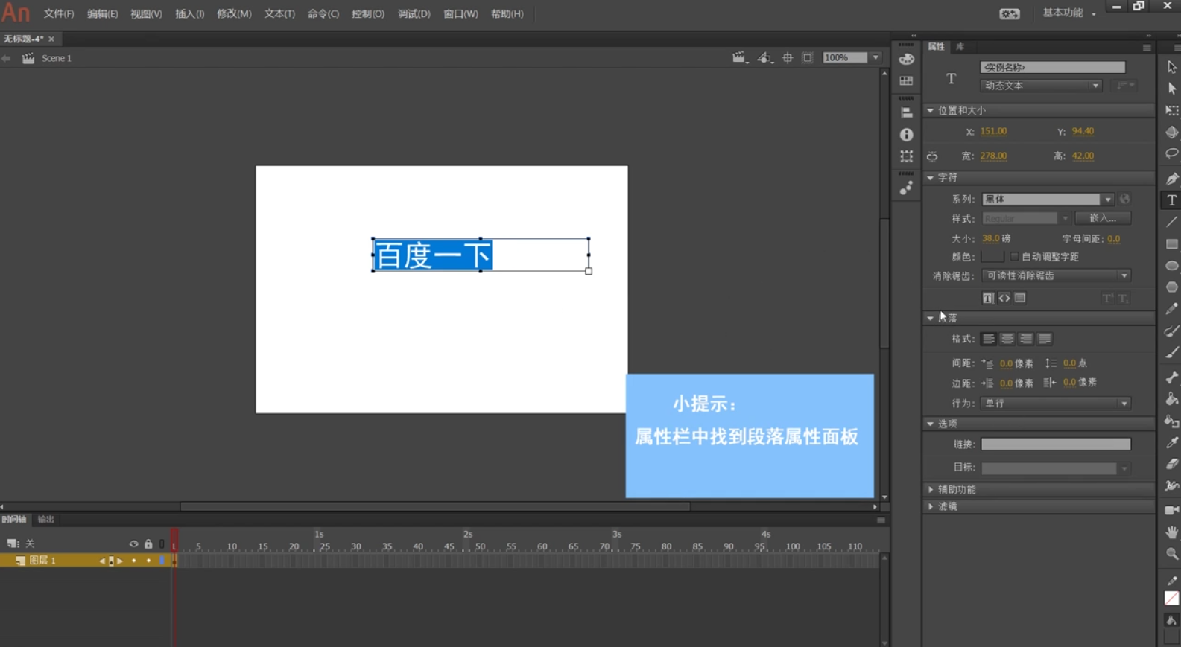Select the 3D Rotation tool

(1171, 132)
